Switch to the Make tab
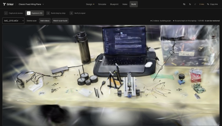 click(125, 4)
